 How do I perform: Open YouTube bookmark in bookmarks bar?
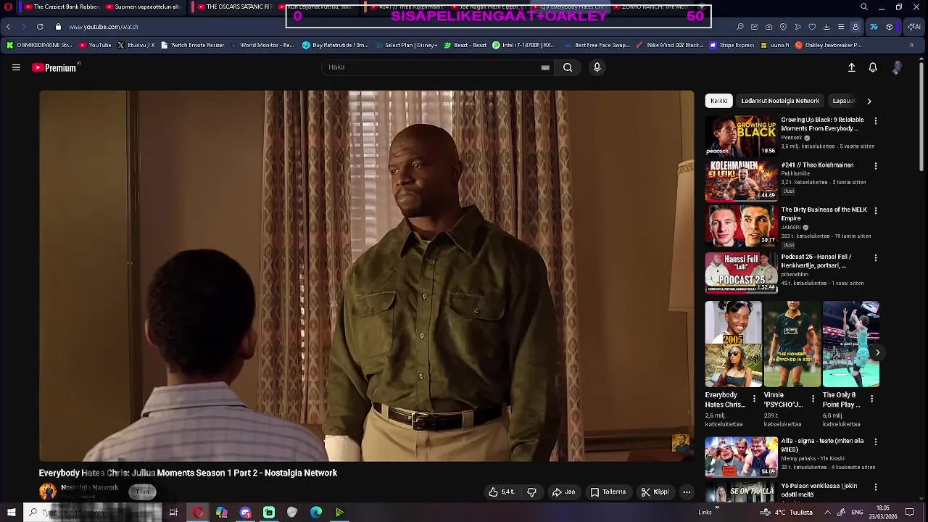click(95, 45)
